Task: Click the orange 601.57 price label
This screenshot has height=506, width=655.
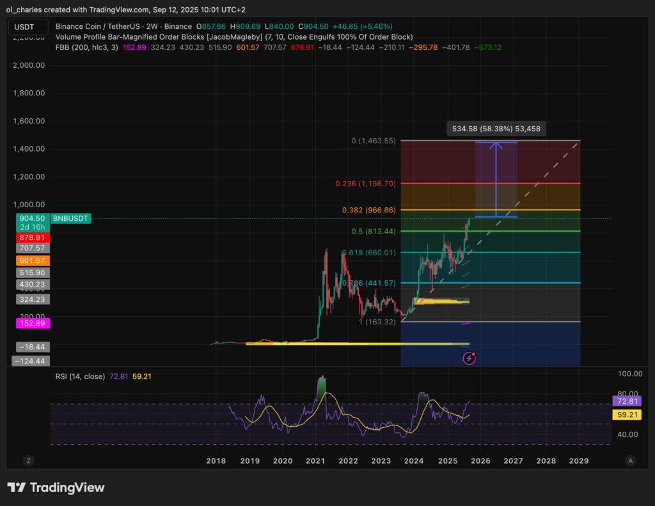Action: click(x=32, y=260)
